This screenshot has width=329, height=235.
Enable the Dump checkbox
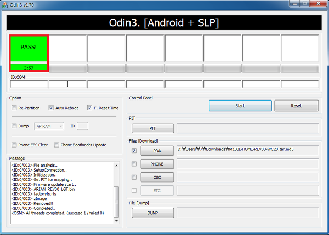14,126
